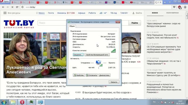Click the network signal tray icon
Screen dimensions: 188x105
coord(169,102)
